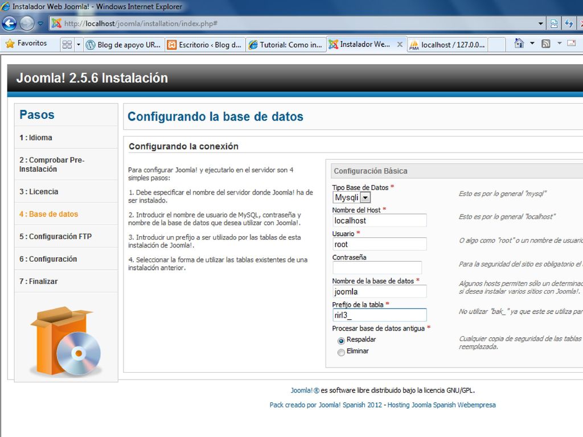This screenshot has height=437, width=583.
Task: Refresh the page with the Refresh icon
Action: (x=569, y=23)
